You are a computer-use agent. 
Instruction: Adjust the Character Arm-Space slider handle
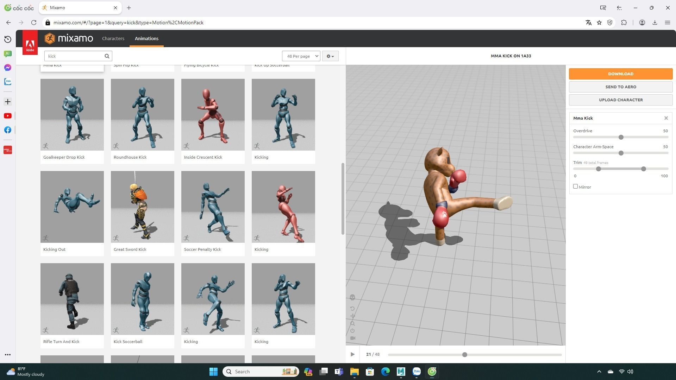(621, 153)
